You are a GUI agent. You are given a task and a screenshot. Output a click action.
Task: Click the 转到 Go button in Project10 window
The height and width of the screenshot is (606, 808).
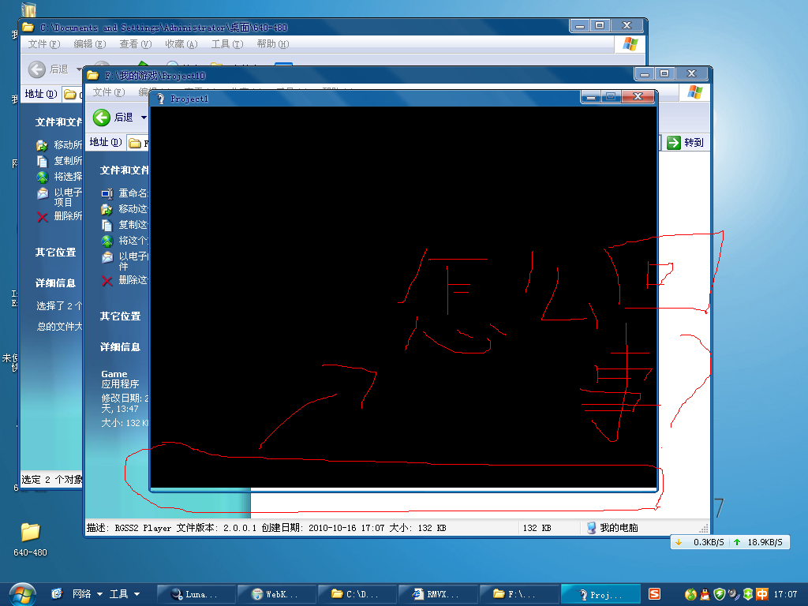point(685,143)
